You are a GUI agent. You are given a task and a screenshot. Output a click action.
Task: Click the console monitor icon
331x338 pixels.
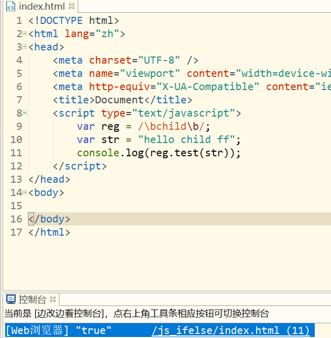(x=11, y=299)
